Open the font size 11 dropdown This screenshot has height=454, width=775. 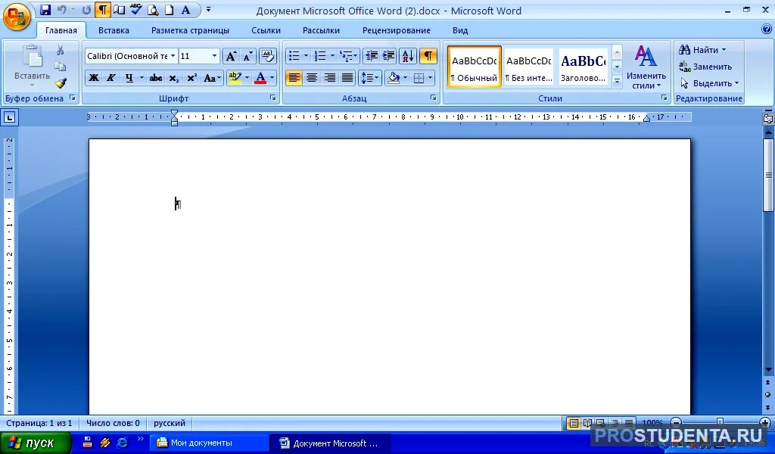click(214, 56)
